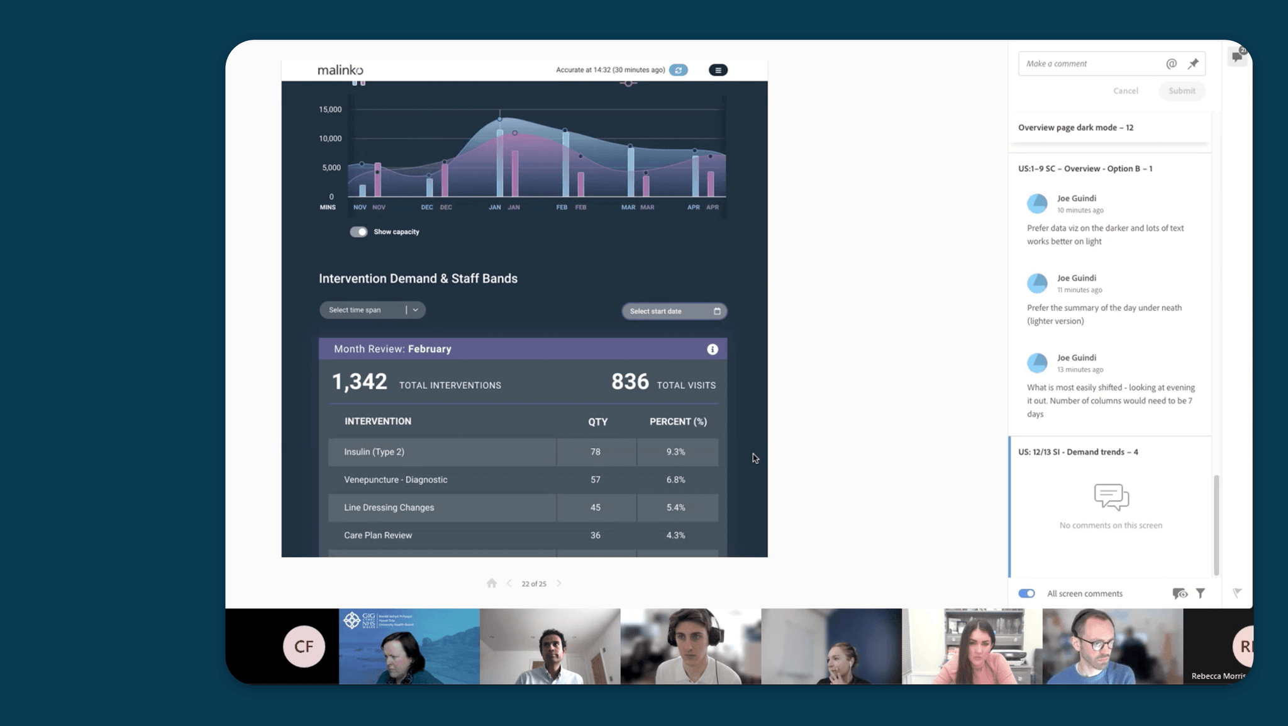The height and width of the screenshot is (726, 1288).
Task: Click the malinko logo
Action: coord(340,70)
